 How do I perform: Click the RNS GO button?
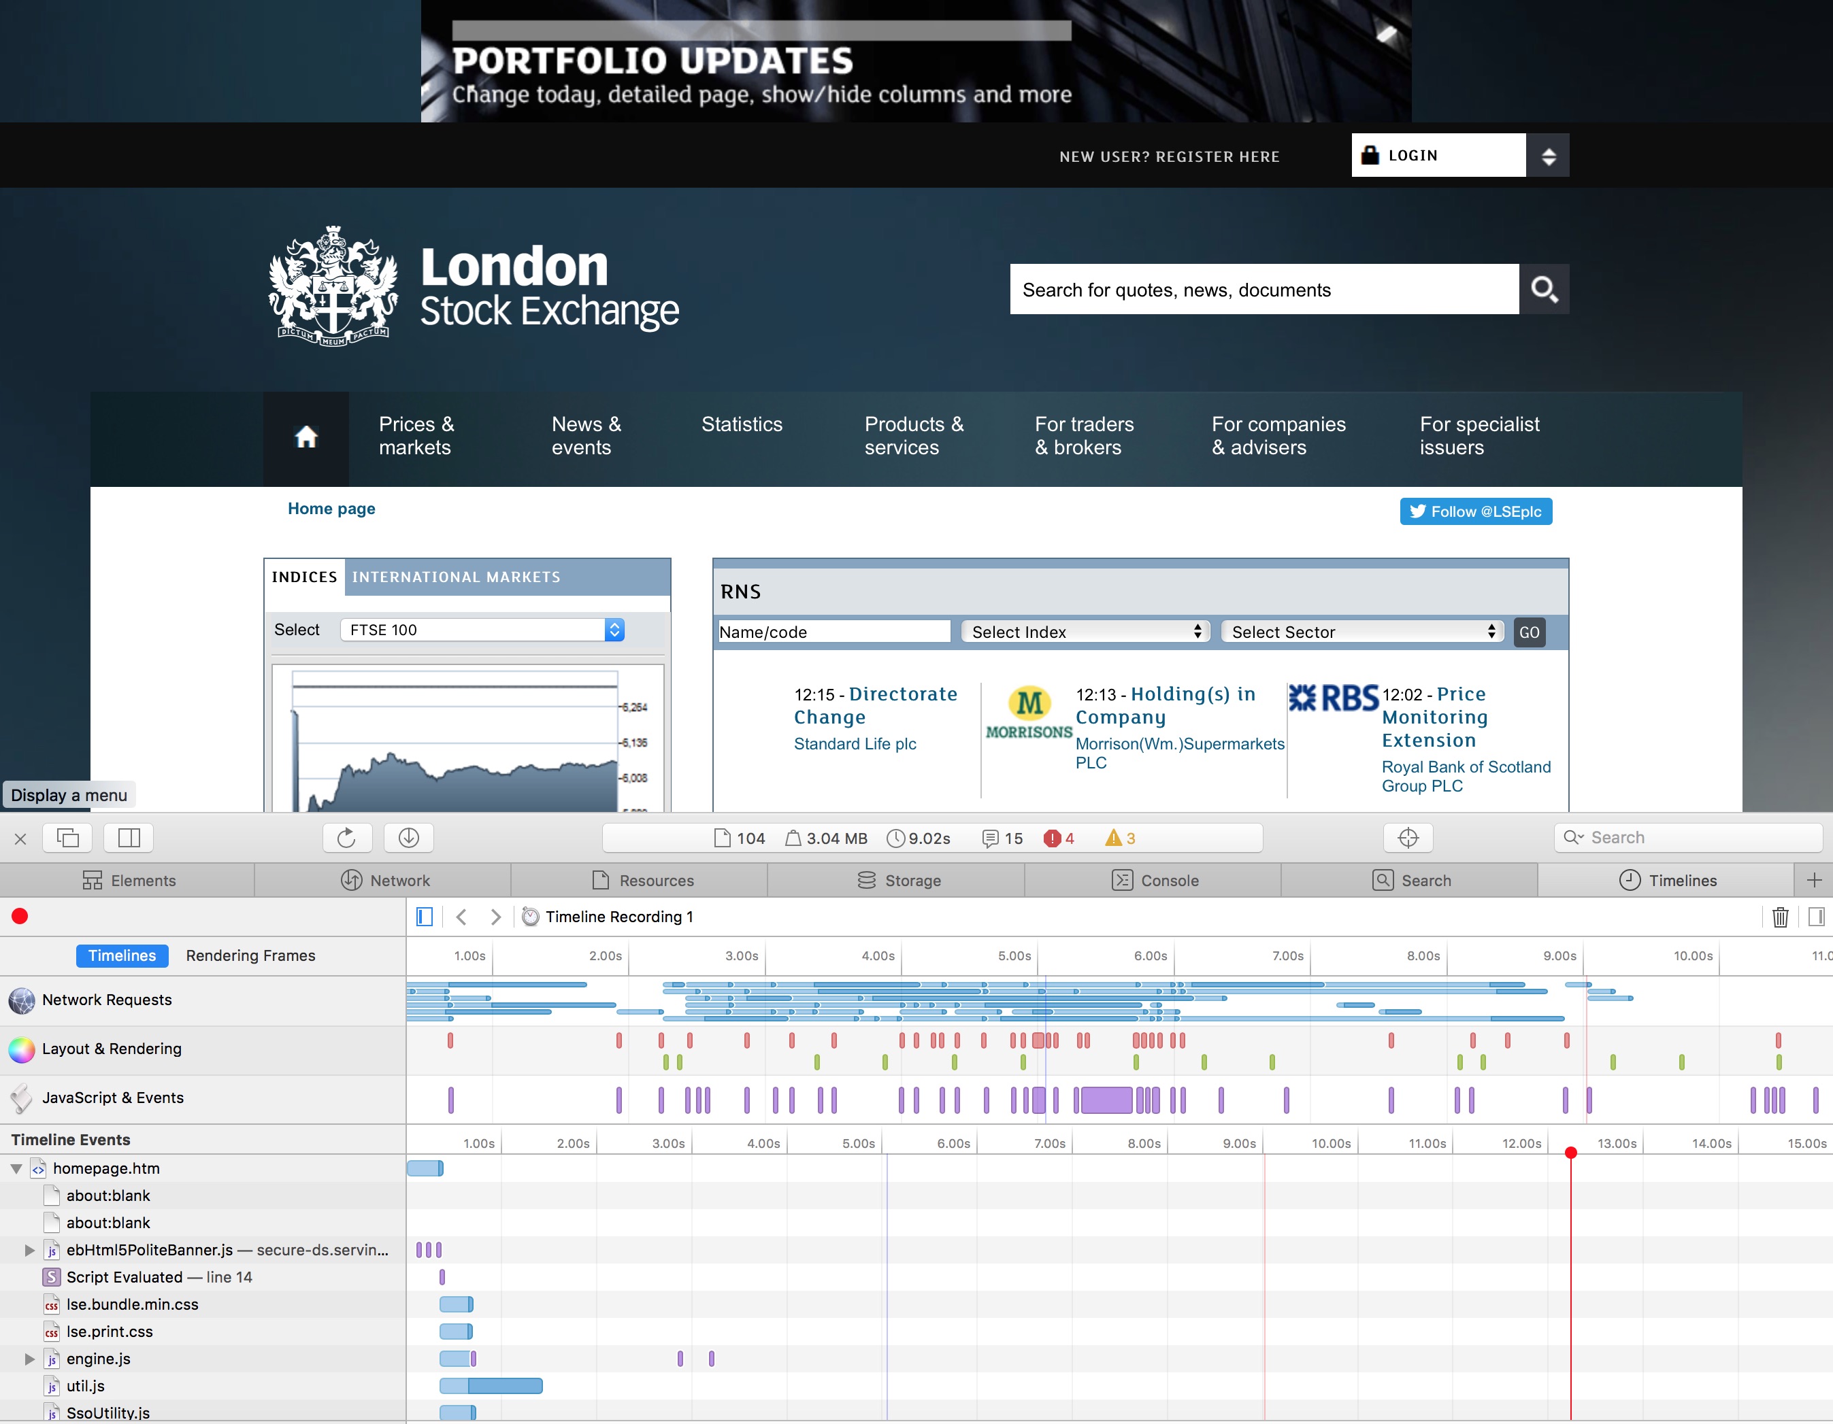1530,632
